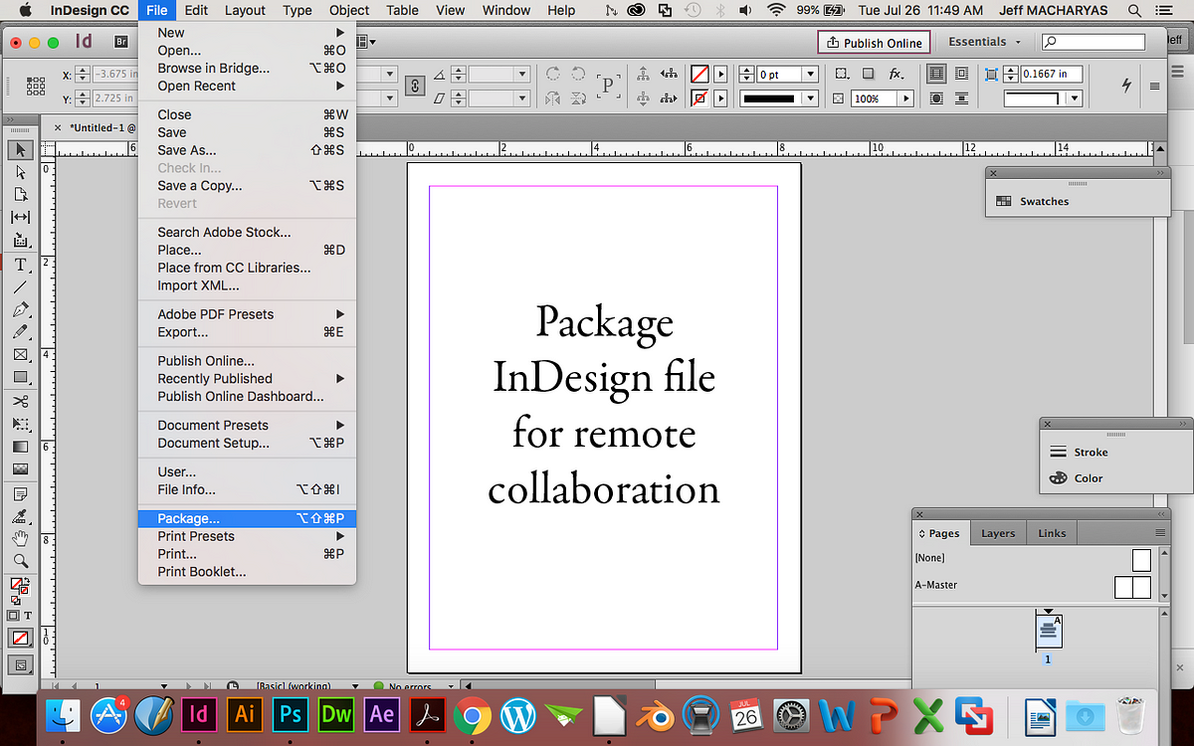Viewport: 1194px width, 746px height.
Task: Open the corner shape dropdown
Action: (1075, 97)
